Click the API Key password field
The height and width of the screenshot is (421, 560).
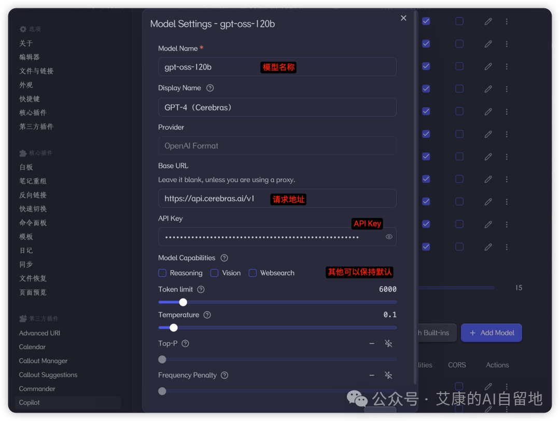(277, 237)
